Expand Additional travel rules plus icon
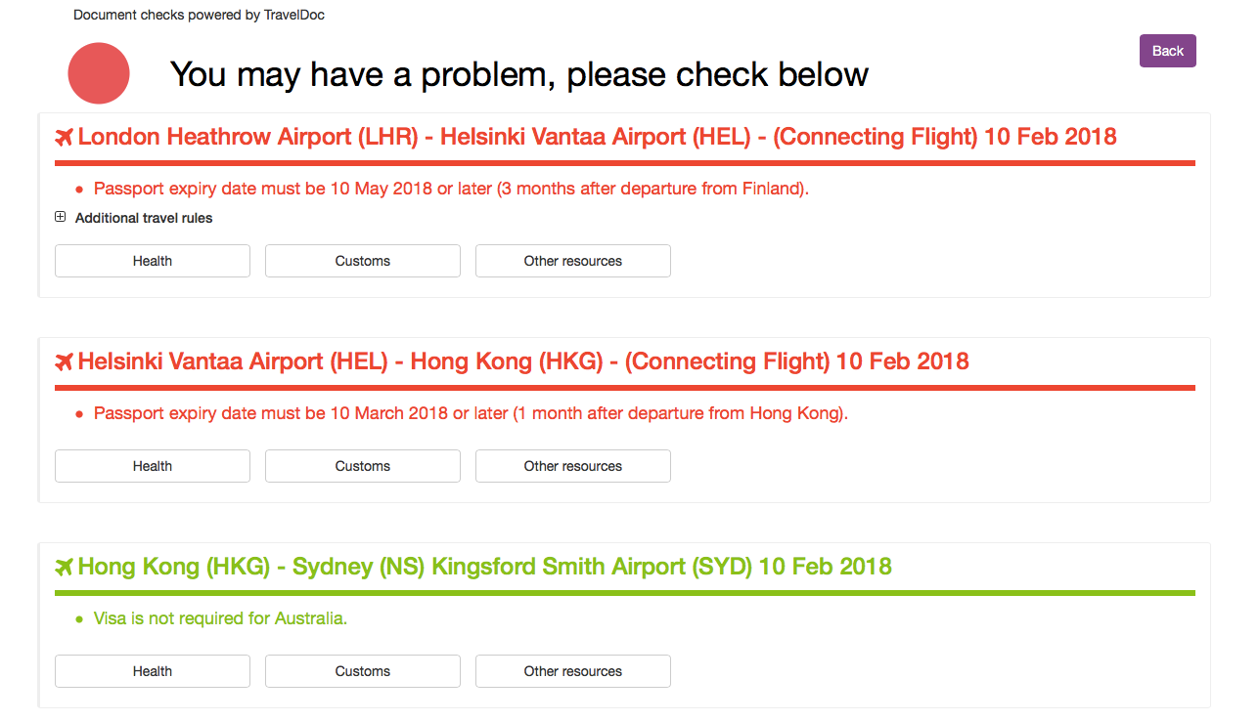1259x721 pixels. [x=61, y=217]
